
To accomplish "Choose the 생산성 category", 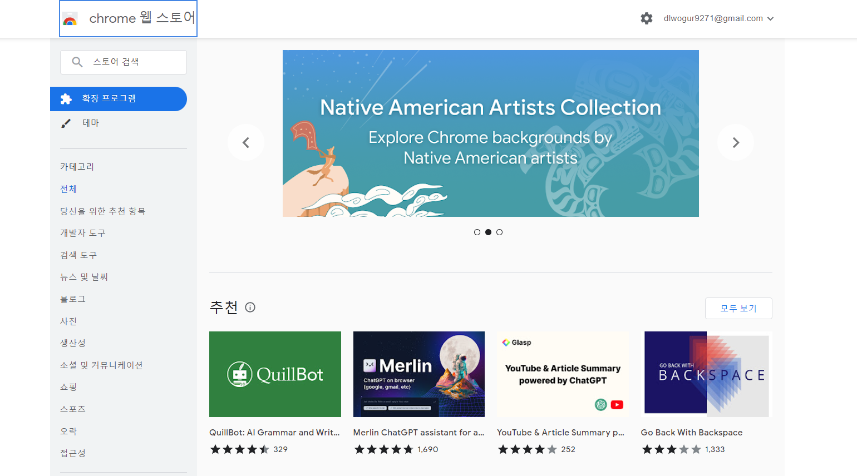I will 73,343.
